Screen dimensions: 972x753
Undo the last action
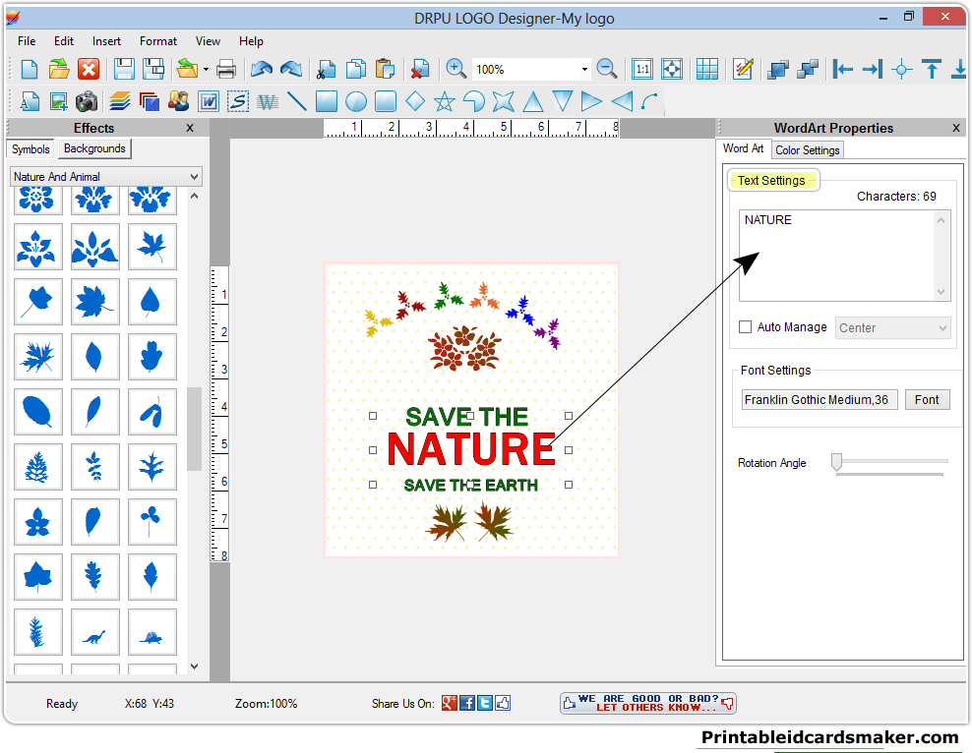point(261,69)
